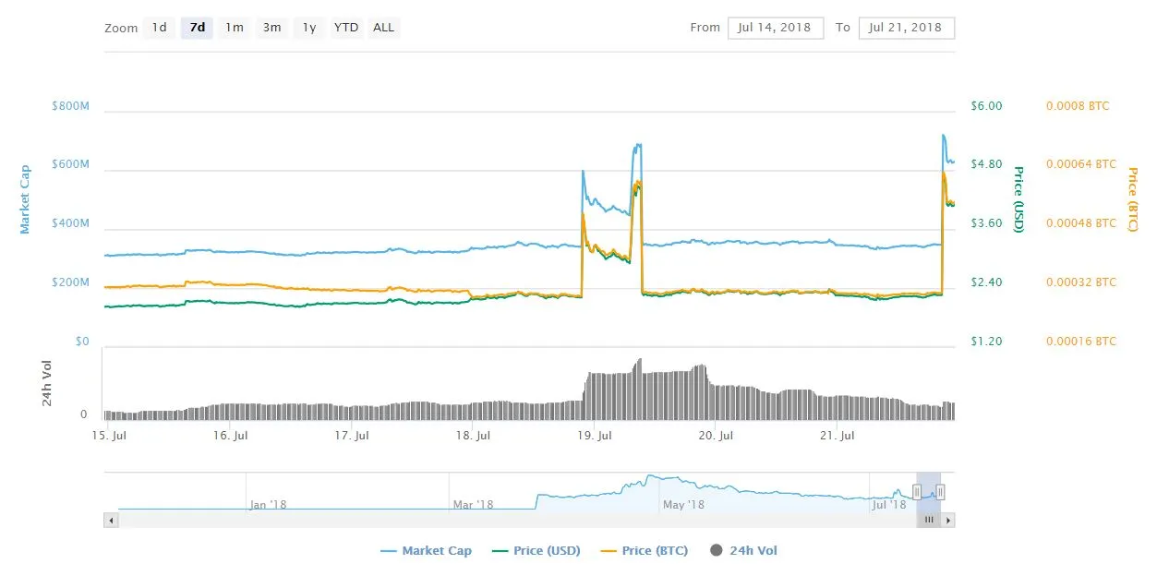Click the $3.60 USD price axis label

(x=986, y=223)
